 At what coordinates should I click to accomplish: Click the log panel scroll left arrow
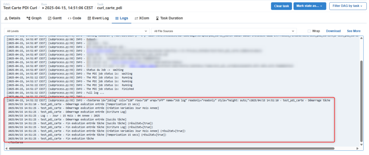6,149
